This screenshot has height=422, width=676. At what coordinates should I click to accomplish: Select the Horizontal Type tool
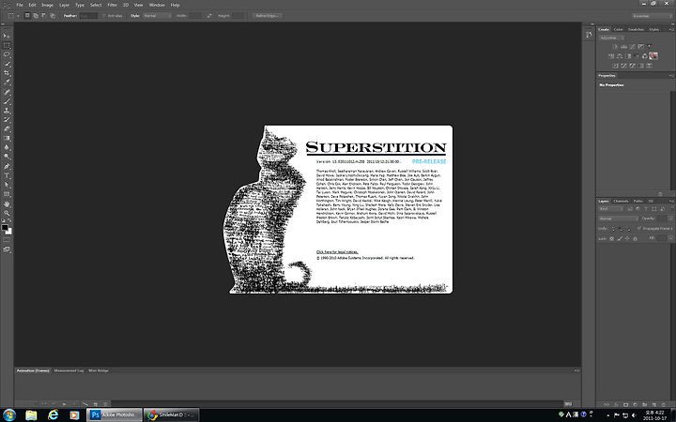point(7,175)
